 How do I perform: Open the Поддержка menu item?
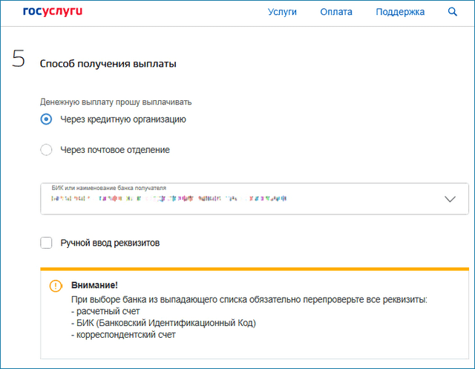(400, 12)
